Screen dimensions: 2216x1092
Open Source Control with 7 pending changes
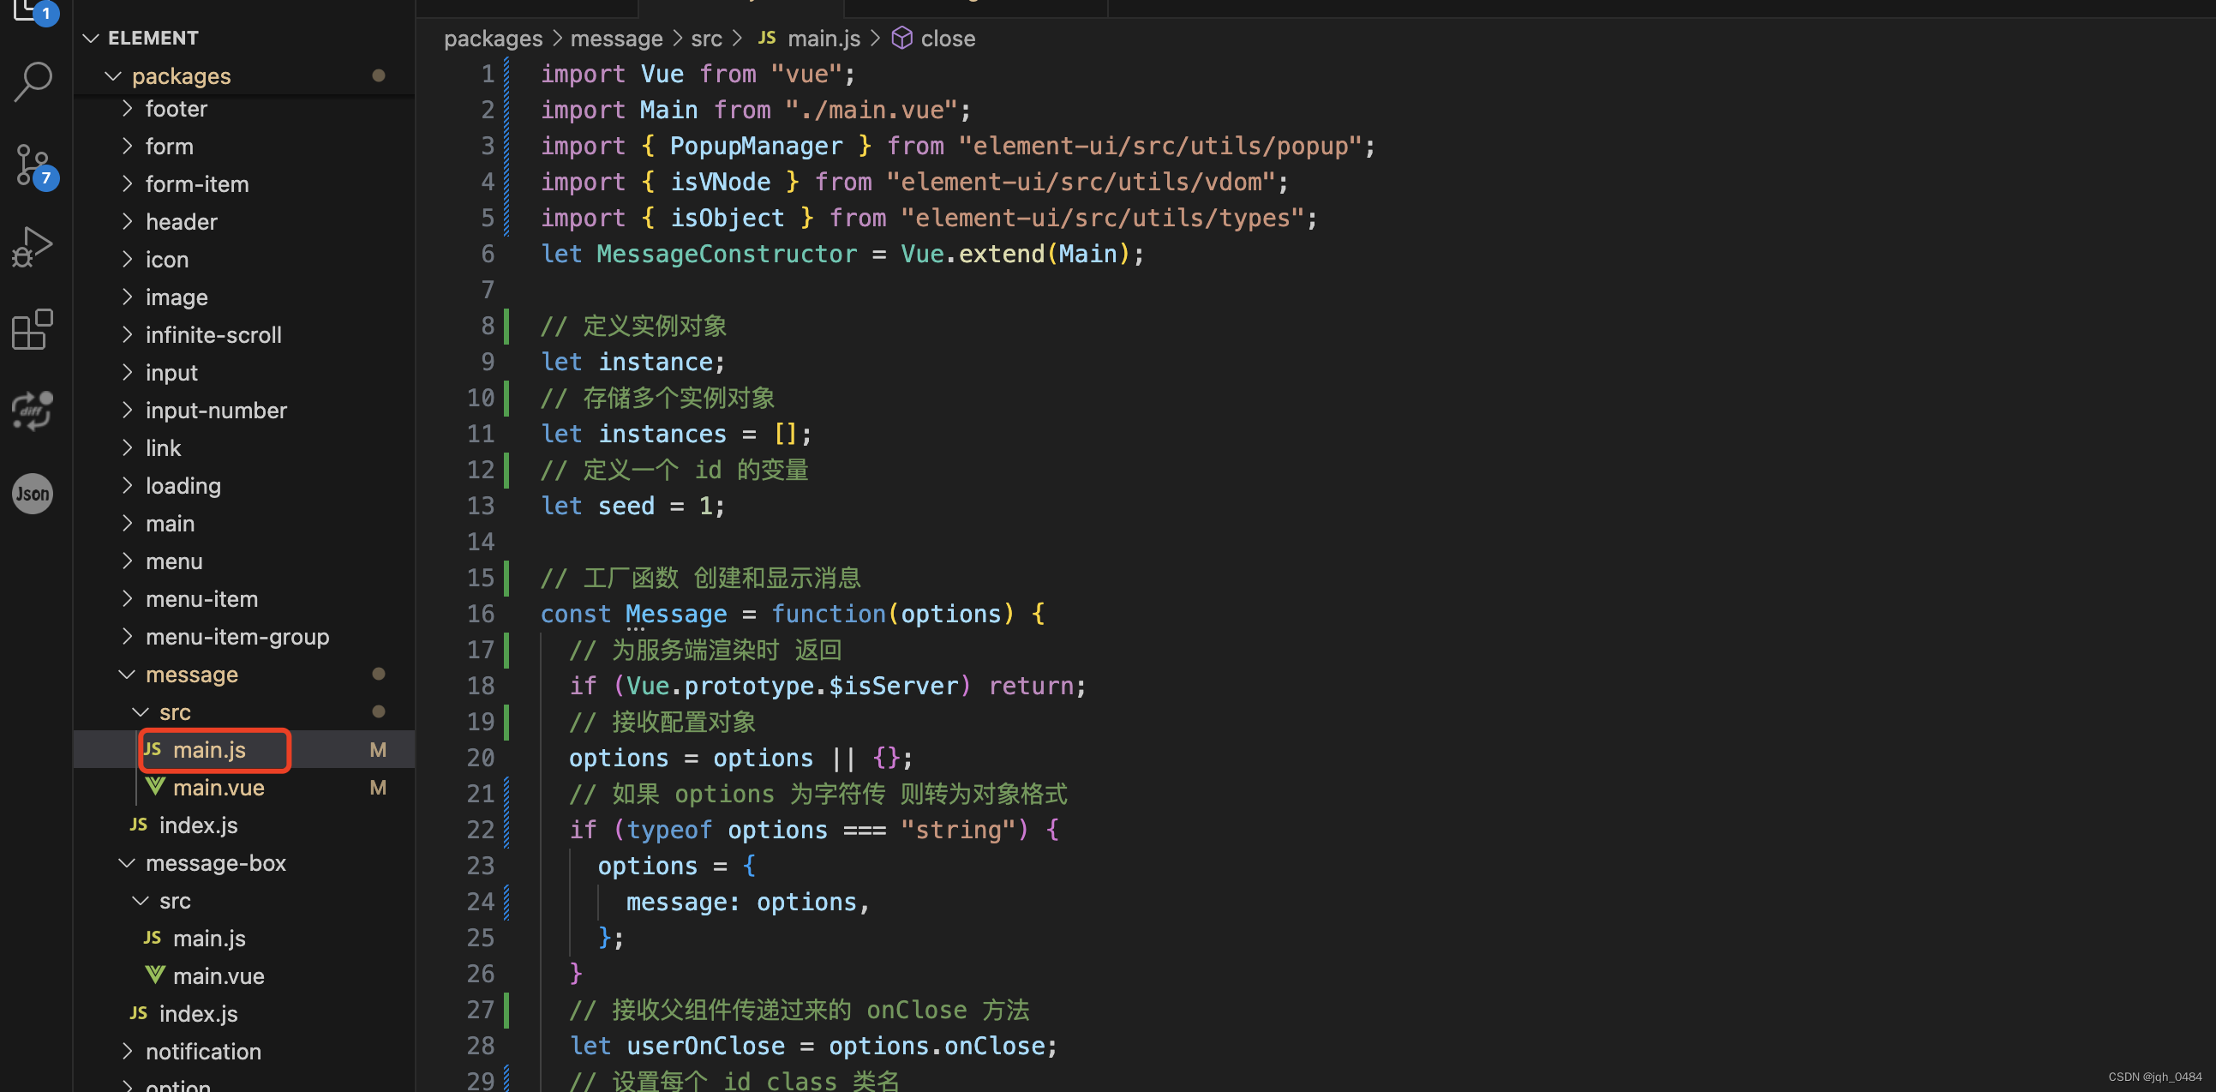(x=33, y=164)
